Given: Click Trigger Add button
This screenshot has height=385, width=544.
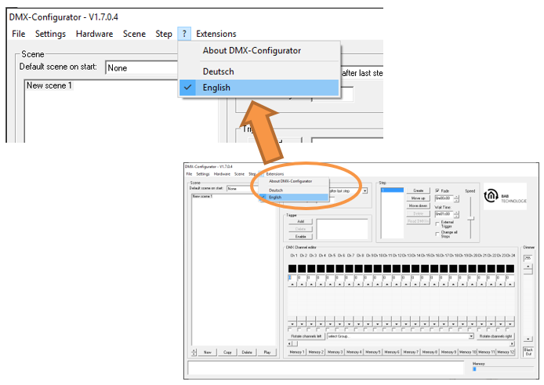Looking at the screenshot, I should [300, 221].
